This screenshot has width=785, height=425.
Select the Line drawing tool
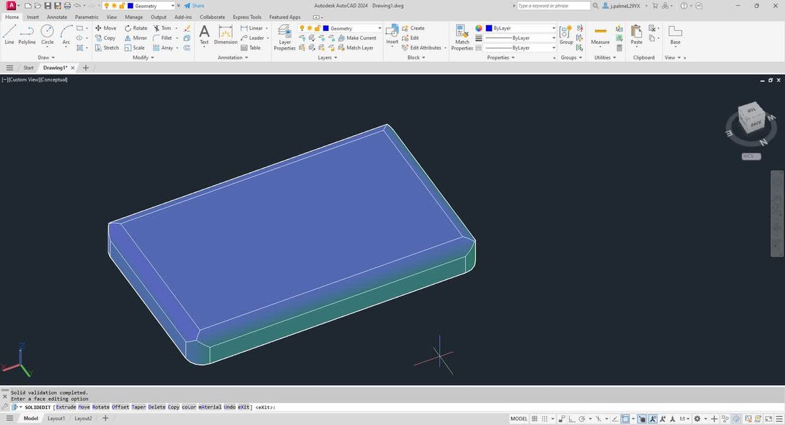[x=9, y=34]
